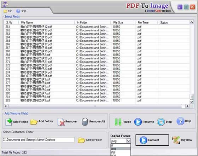
Task: Click the Select Folder text button
Action: tap(94, 140)
